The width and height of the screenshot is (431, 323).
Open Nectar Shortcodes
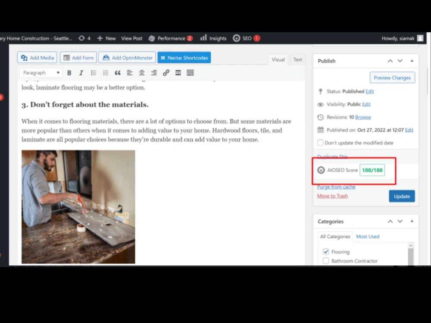coord(184,58)
